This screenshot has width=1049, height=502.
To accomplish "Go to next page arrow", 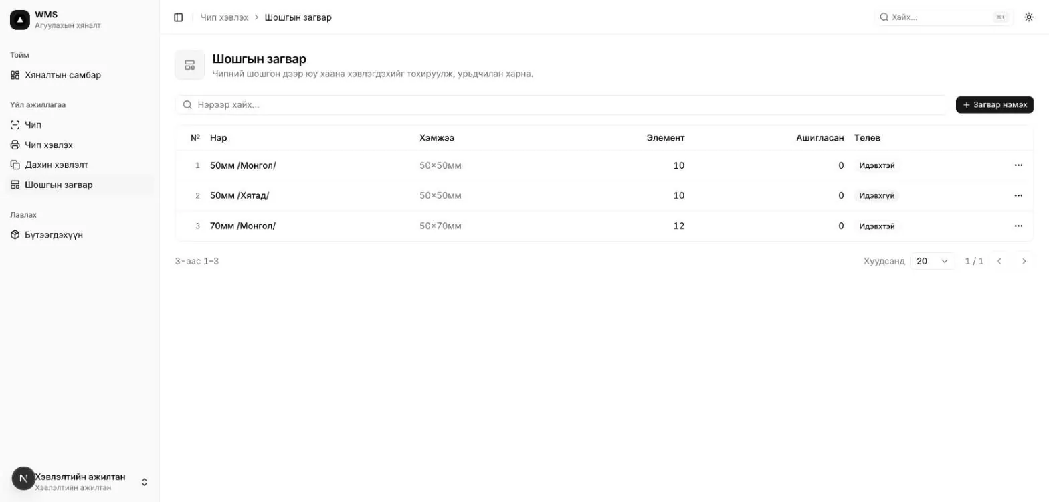I will point(1024,261).
